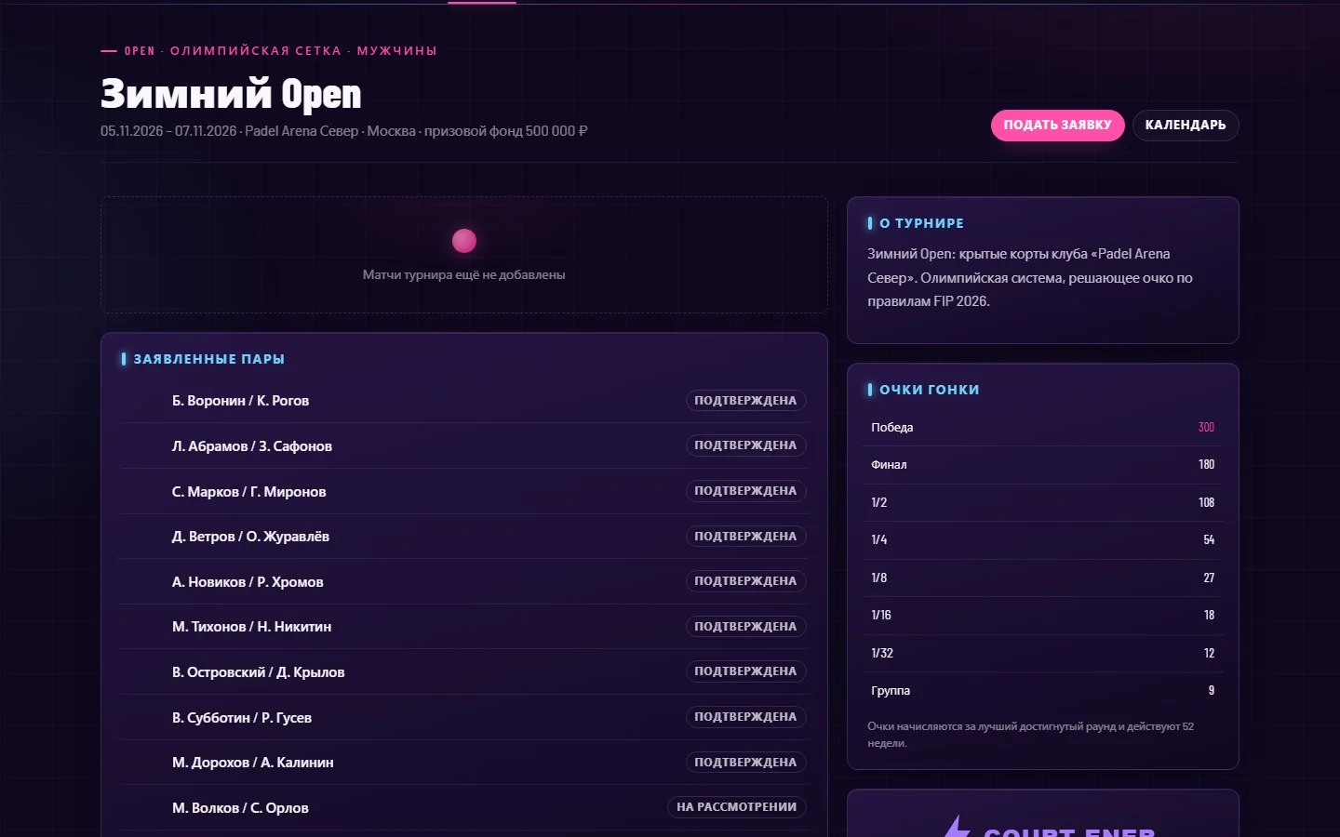Click "Подтверждена" badge for Дорохов / Калинин
Screen dimensions: 1340x837
coord(745,763)
